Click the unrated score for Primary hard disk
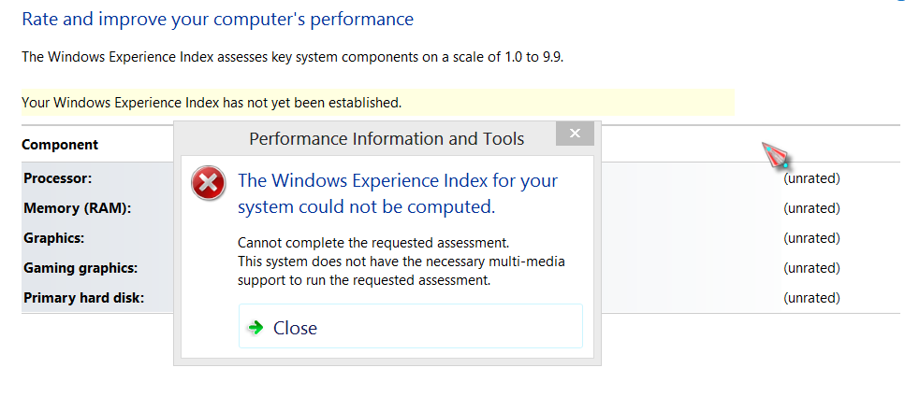Viewport: 905px width, 396px height. click(811, 298)
